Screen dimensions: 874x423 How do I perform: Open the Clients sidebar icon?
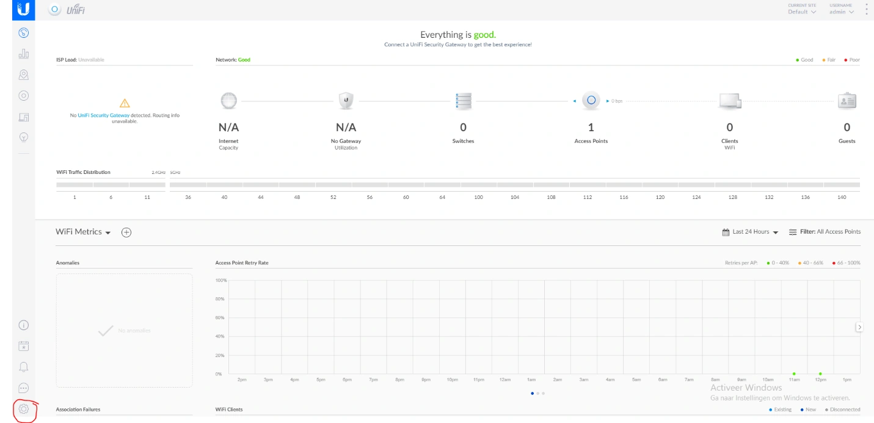pyautogui.click(x=24, y=117)
